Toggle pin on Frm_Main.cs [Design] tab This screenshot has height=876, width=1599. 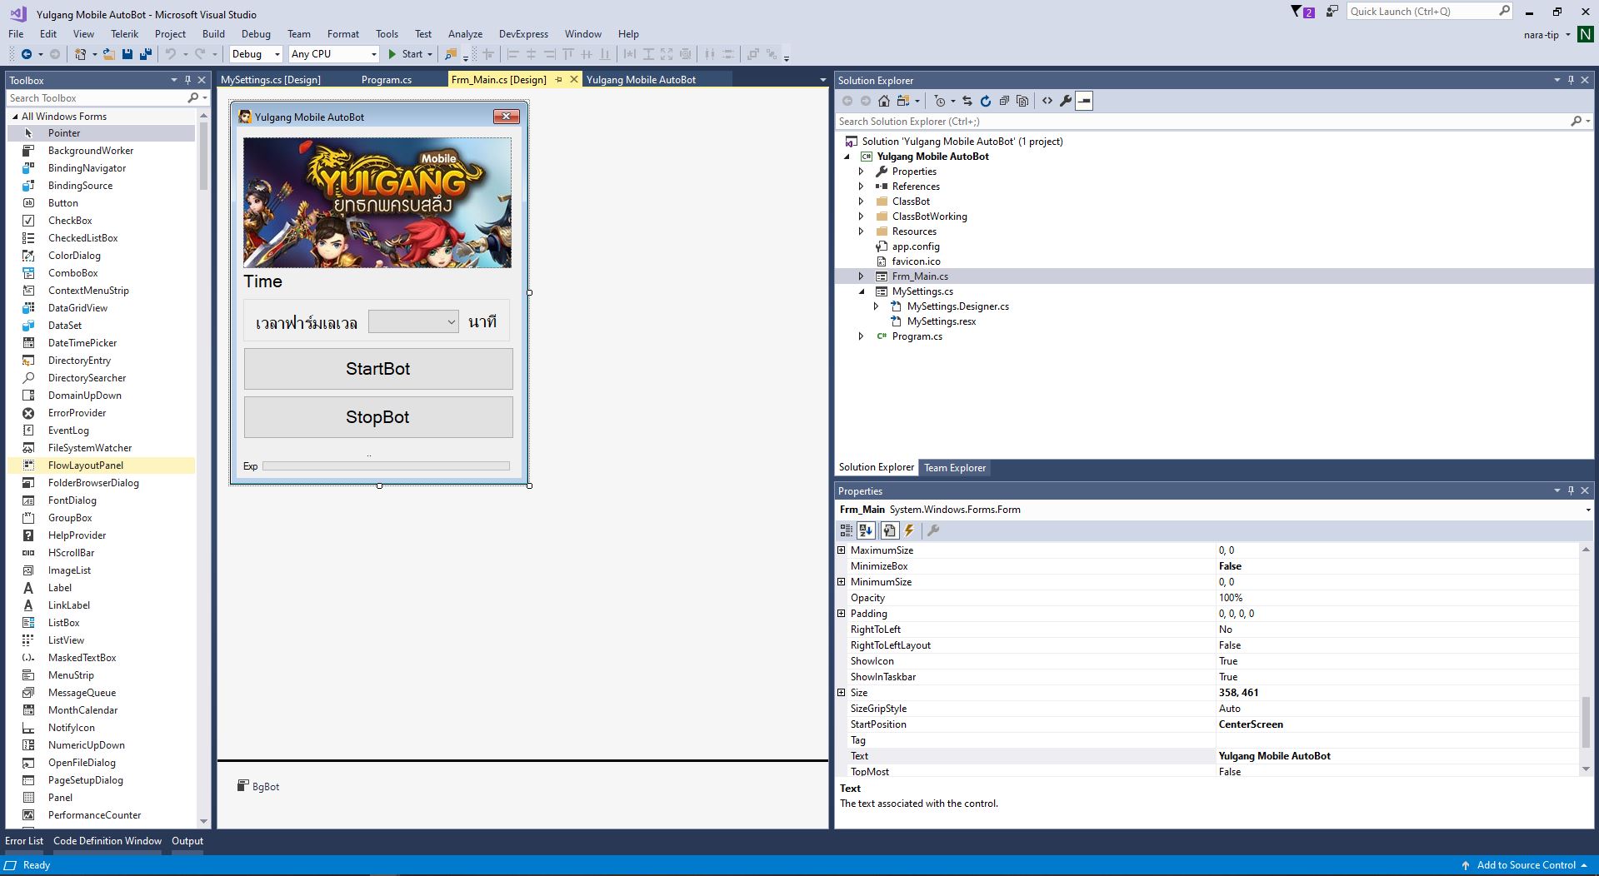559,80
